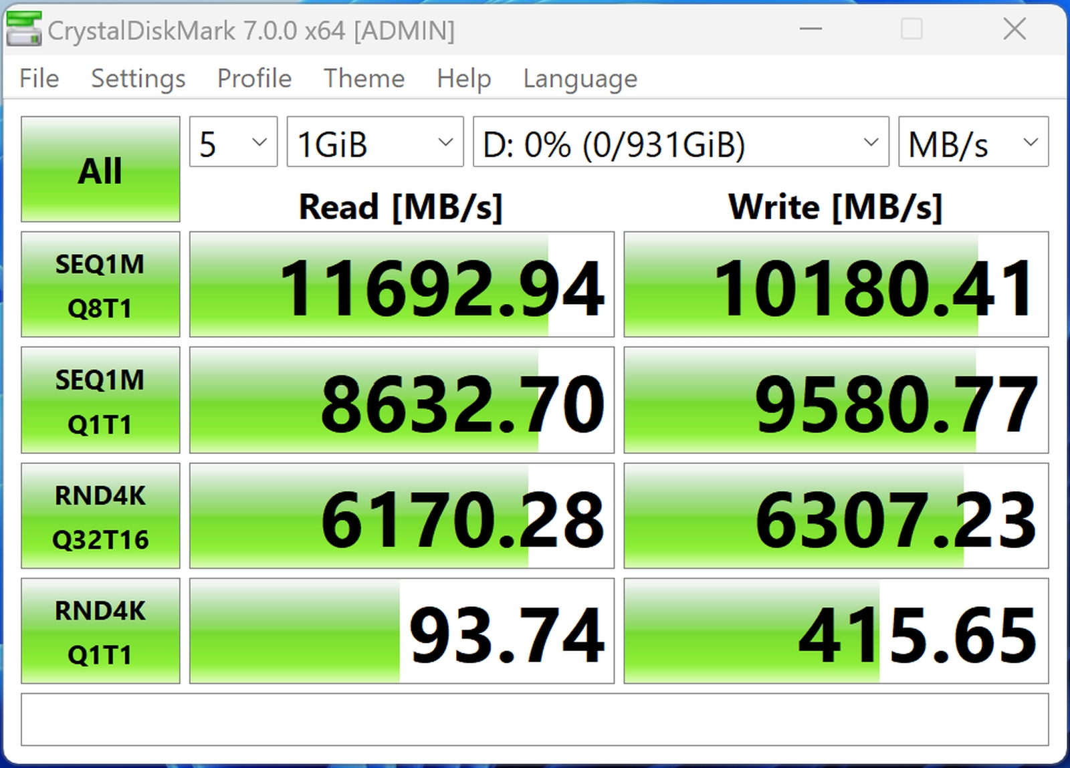Select the 10180.41 write result
Image resolution: width=1070 pixels, height=768 pixels.
[837, 285]
